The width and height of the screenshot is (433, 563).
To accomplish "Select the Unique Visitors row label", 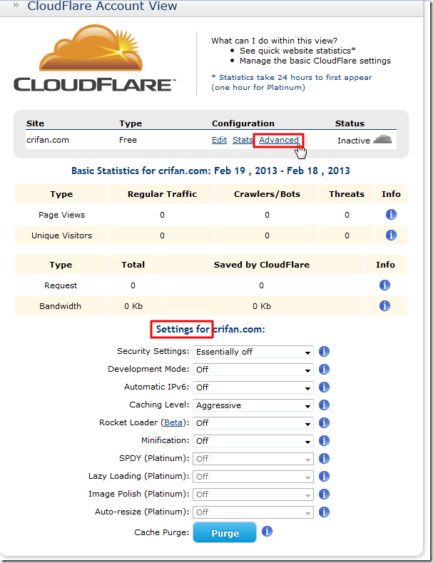I will tap(62, 235).
